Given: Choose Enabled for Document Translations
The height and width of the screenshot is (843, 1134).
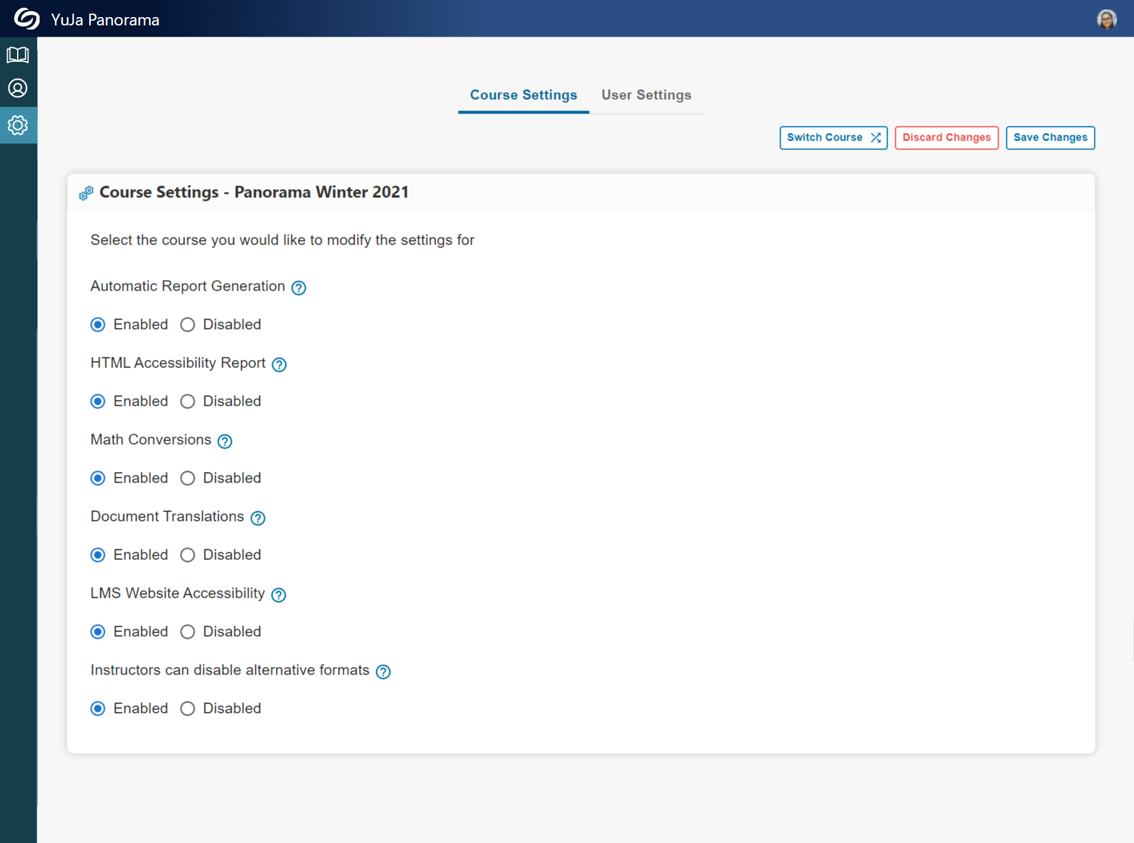Looking at the screenshot, I should click(98, 555).
